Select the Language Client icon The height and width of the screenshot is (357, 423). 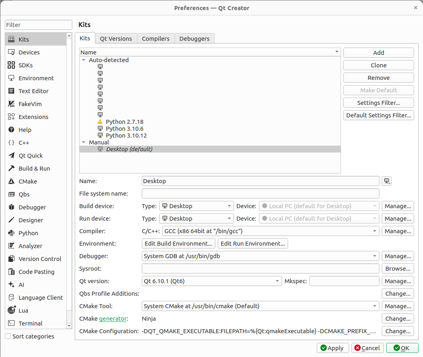point(11,298)
